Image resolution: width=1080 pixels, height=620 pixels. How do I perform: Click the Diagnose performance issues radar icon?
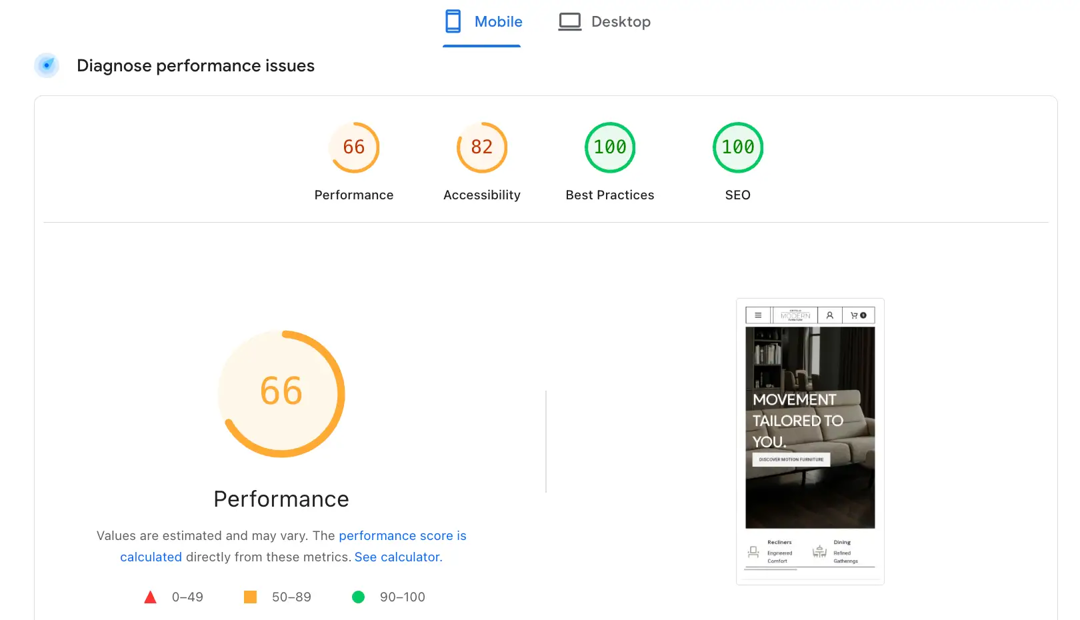click(x=47, y=65)
